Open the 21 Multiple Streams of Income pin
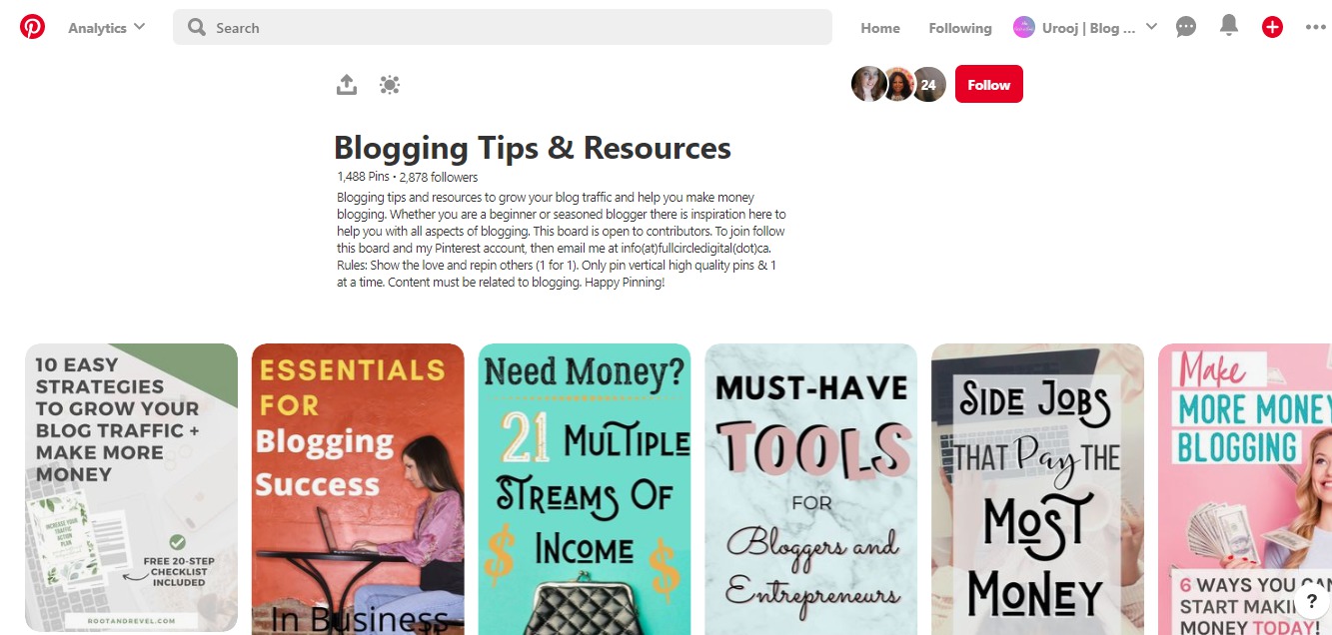 click(x=585, y=488)
